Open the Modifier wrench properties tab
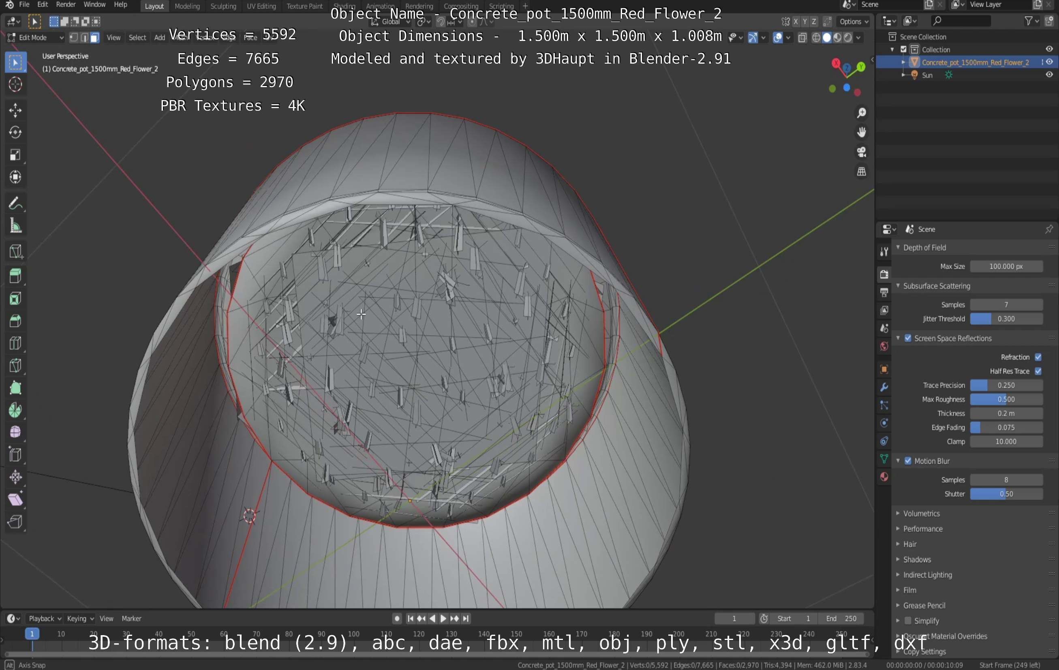 (884, 387)
